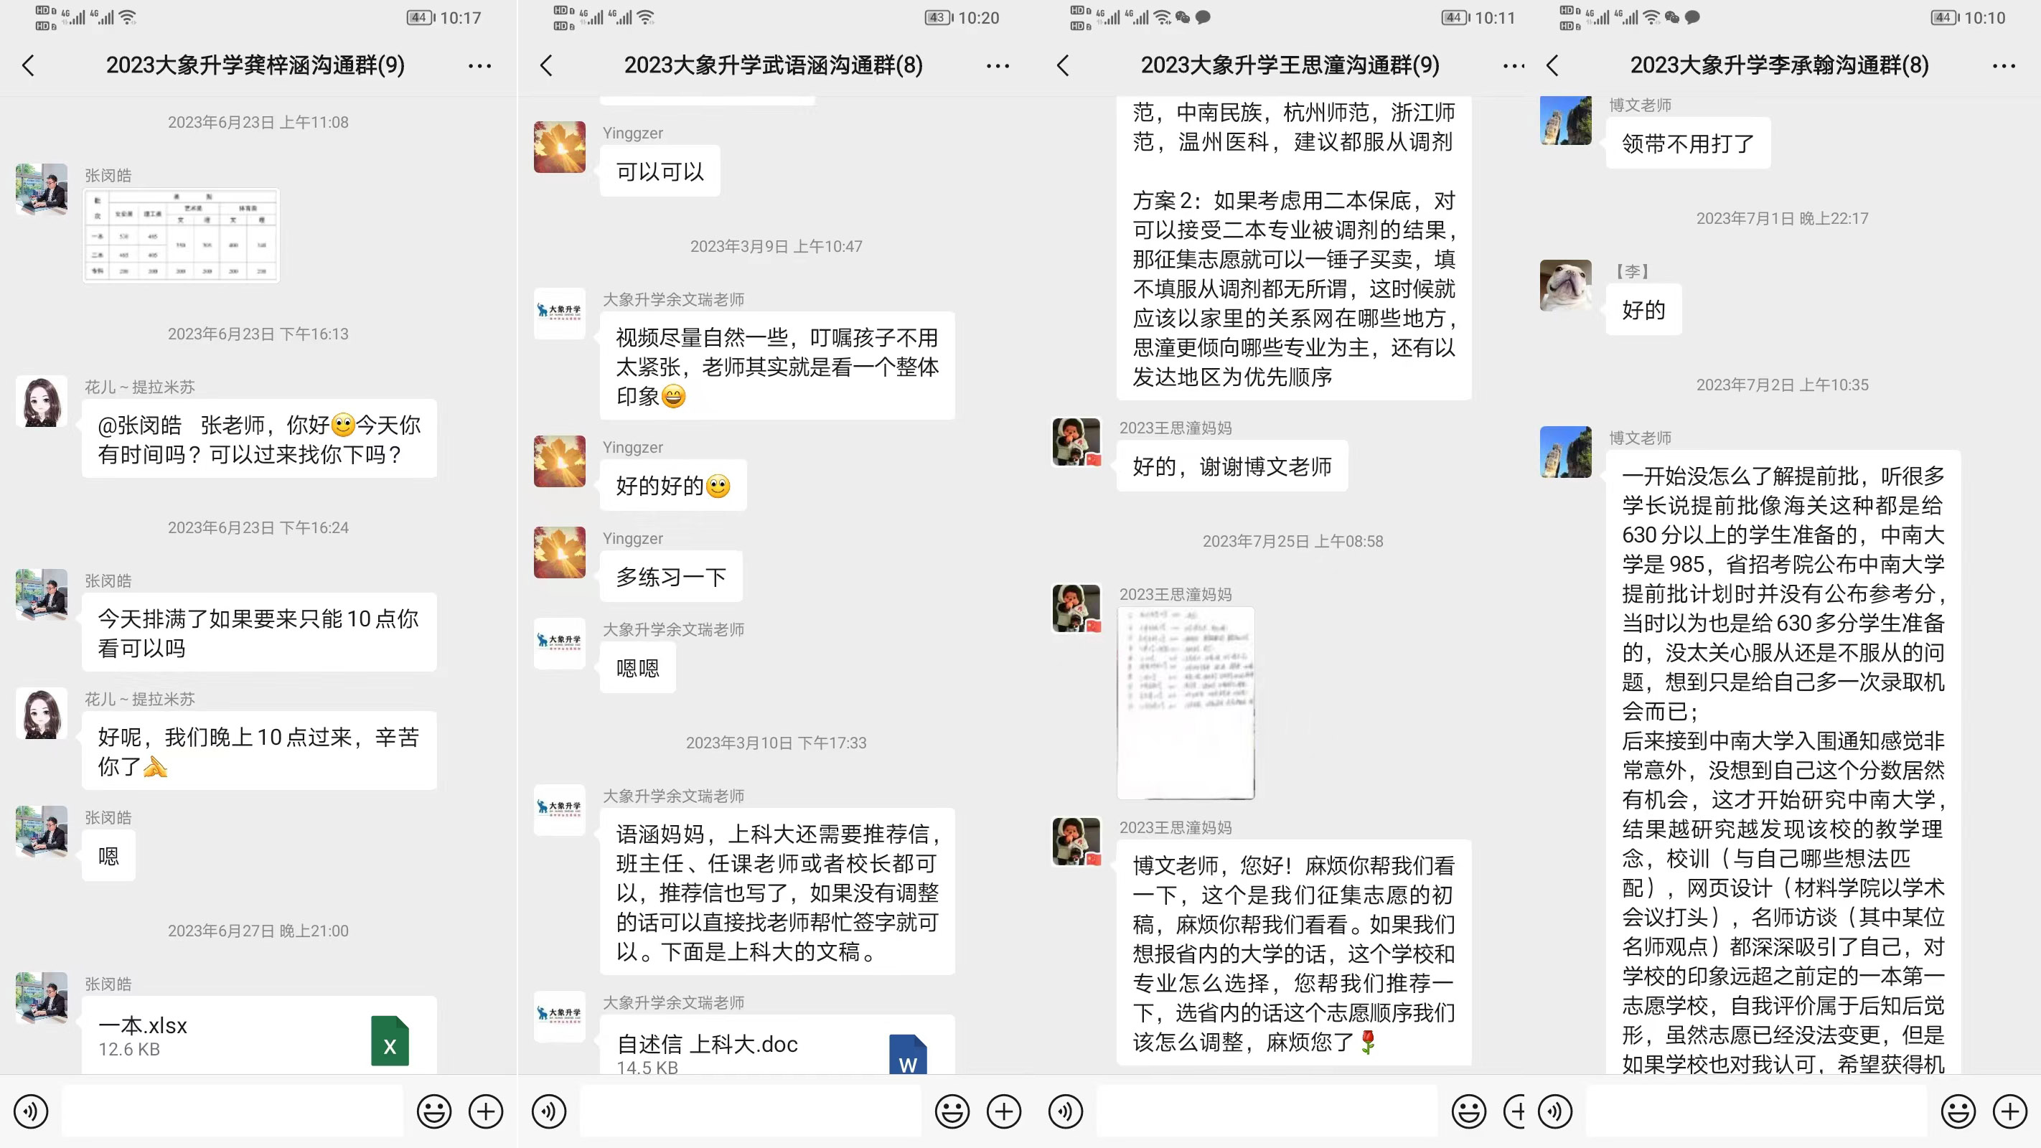2041x1148 pixels.
Task: Tap Yinggzer's avatar beside 可以可以
Action: pyautogui.click(x=559, y=146)
